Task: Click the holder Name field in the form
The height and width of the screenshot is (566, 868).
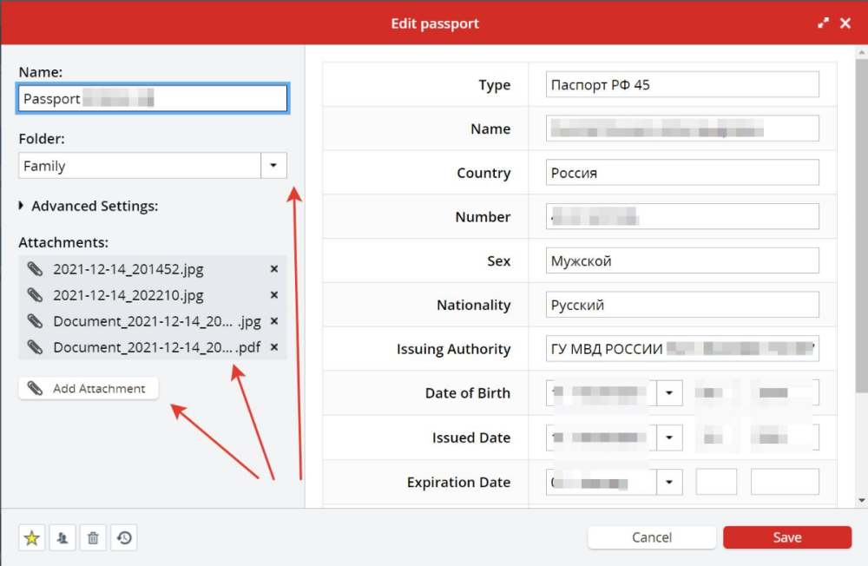Action: tap(682, 128)
